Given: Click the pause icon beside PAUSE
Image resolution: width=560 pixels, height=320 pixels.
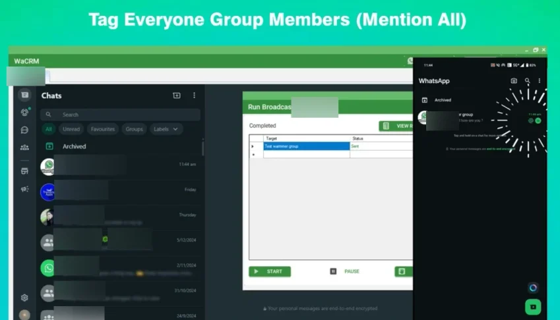Looking at the screenshot, I should pos(333,271).
